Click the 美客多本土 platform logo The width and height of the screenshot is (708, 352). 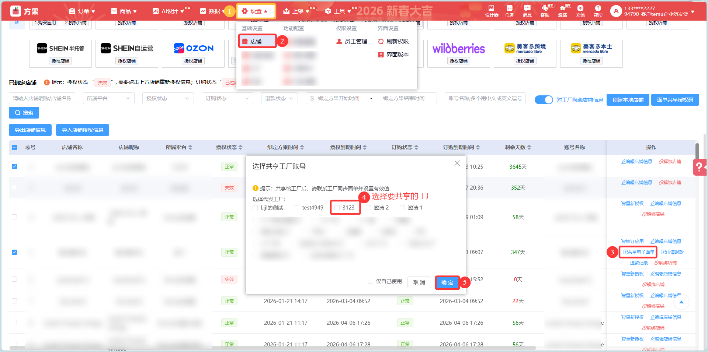(591, 48)
